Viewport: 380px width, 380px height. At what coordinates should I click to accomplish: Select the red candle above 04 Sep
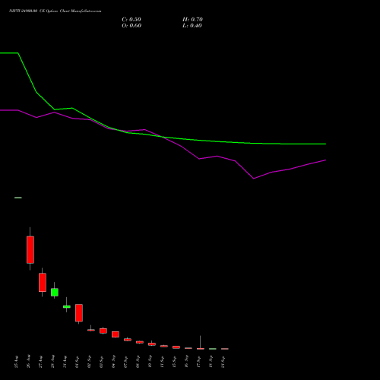[x=116, y=334]
